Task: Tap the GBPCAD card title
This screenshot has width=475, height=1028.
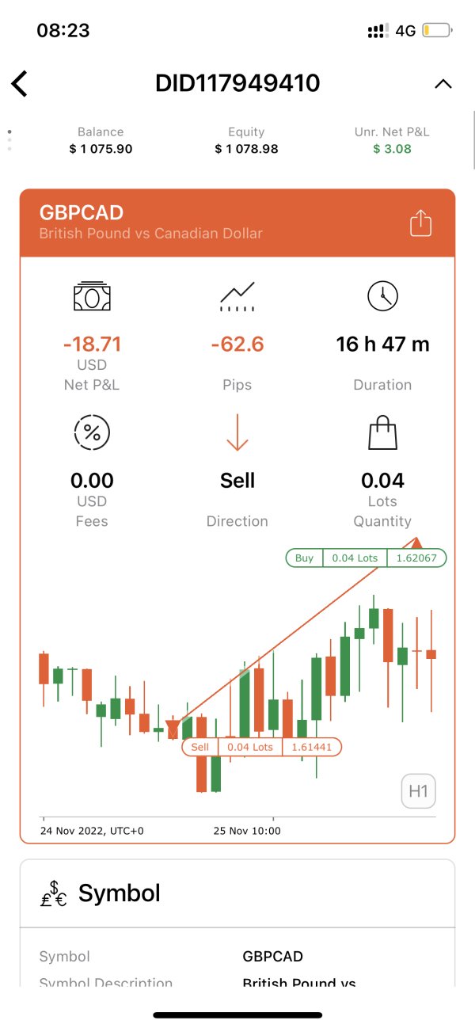Action: tap(82, 212)
